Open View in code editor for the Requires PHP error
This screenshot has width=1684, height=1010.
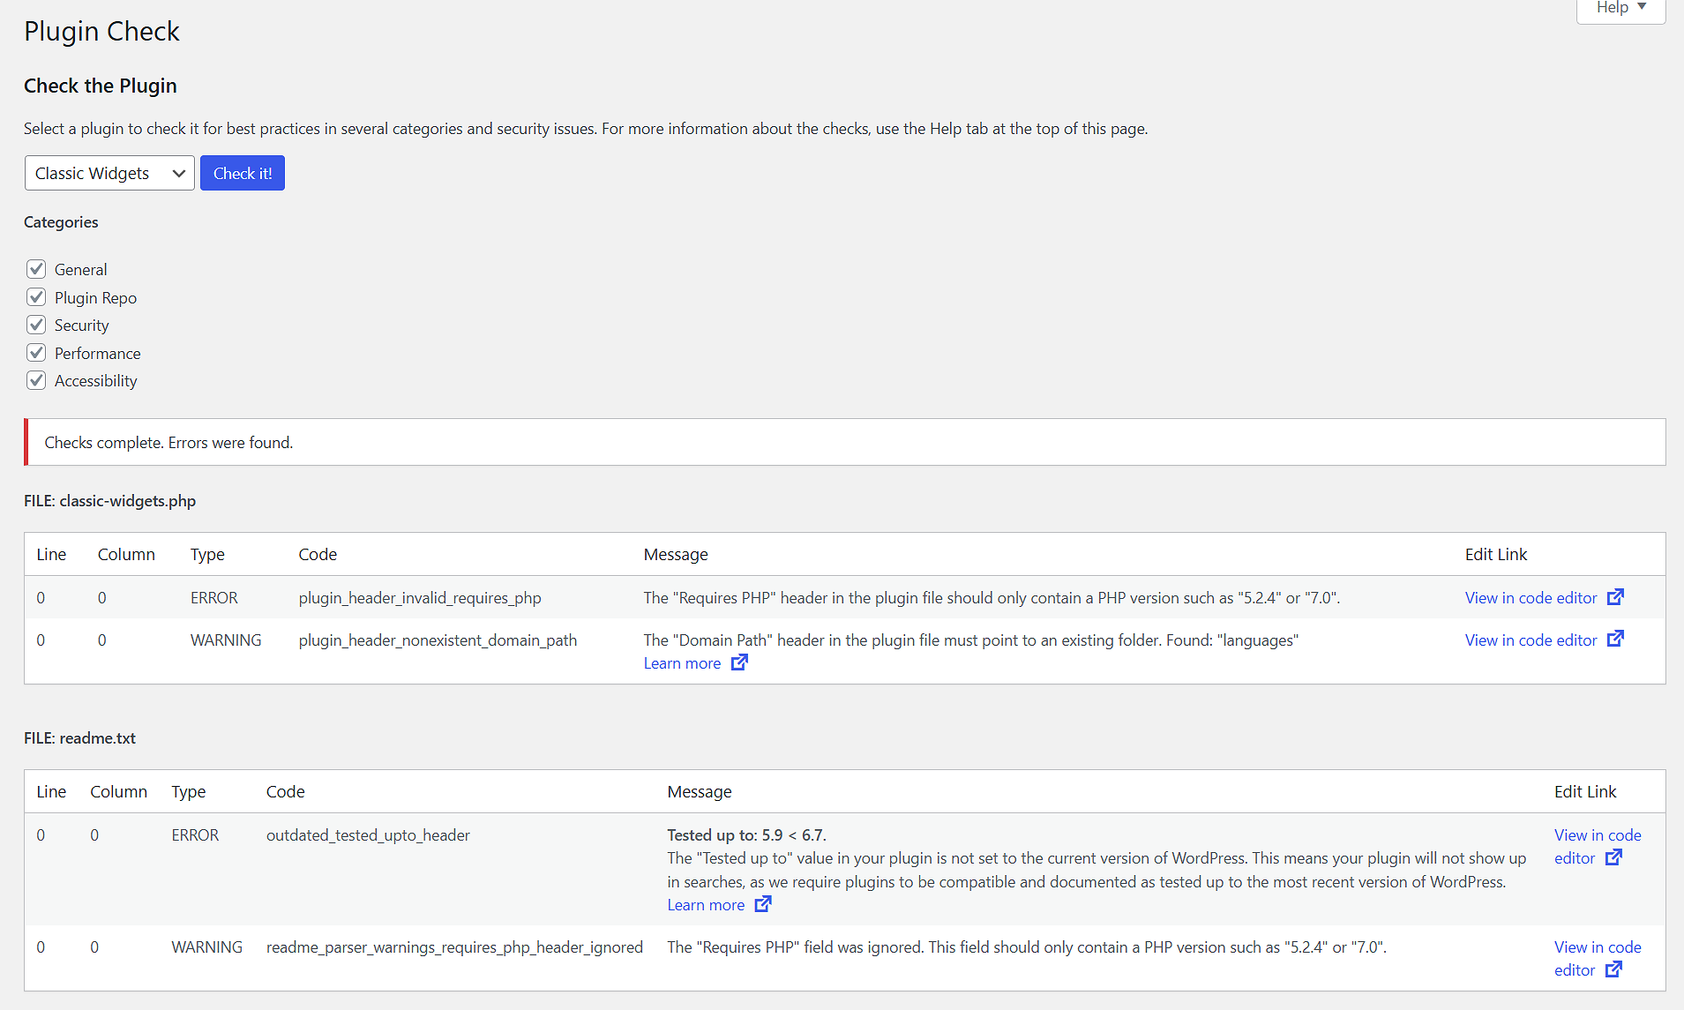(1531, 596)
